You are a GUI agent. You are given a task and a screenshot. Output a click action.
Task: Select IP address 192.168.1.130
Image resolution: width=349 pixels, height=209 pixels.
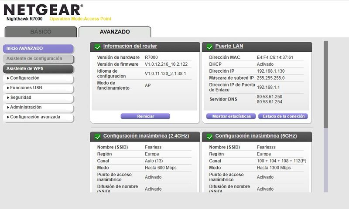point(270,71)
